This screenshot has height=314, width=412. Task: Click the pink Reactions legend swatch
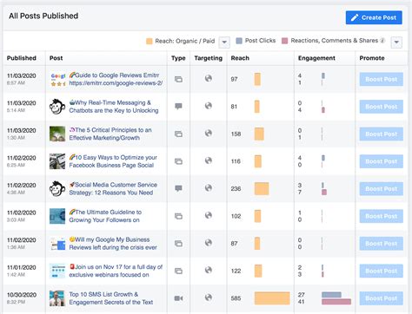[285, 41]
